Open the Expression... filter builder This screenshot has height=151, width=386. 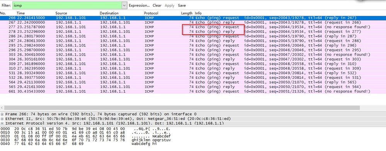(139, 5)
